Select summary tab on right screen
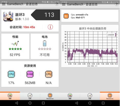This screenshot has width=120, height=106. [x=70, y=96]
